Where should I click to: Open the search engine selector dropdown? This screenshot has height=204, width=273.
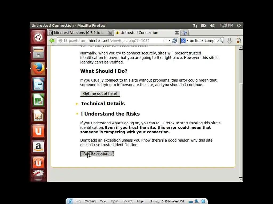point(185,41)
